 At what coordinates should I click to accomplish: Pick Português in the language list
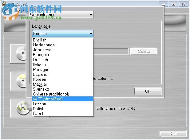click(x=63, y=69)
